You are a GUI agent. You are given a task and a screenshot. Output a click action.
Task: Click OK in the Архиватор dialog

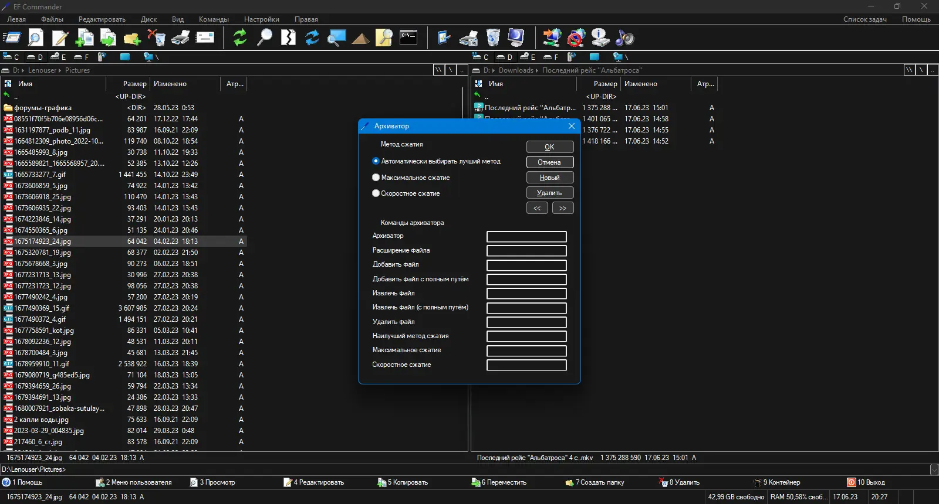550,147
